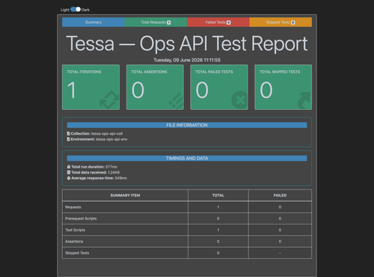Toggle the Light/Dark theme switch

76,10
